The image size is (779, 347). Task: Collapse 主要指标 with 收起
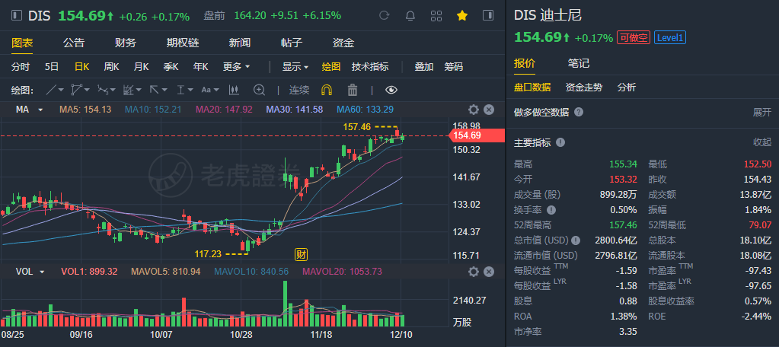[762, 142]
